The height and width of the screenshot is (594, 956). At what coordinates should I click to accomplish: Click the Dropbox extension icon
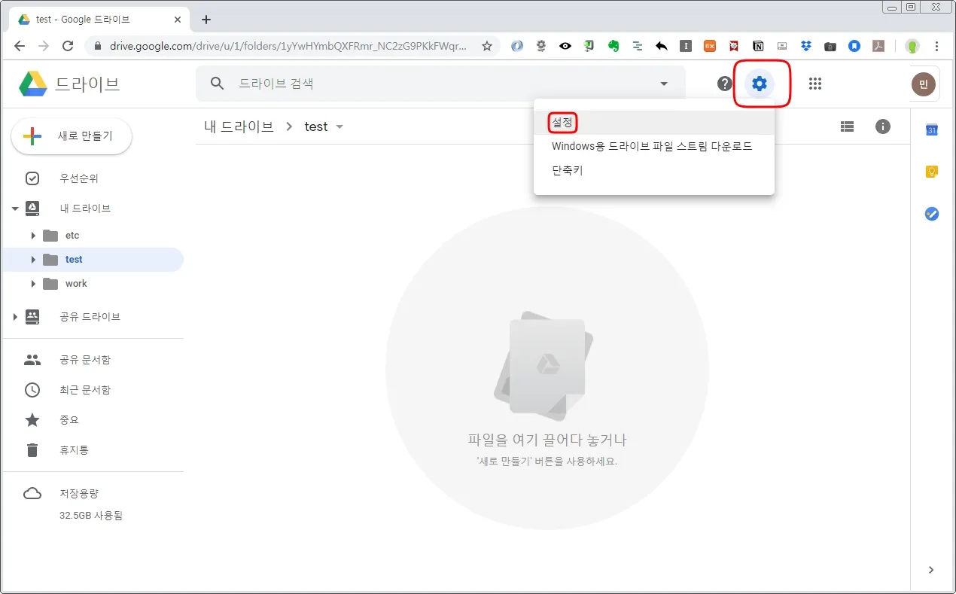[806, 46]
